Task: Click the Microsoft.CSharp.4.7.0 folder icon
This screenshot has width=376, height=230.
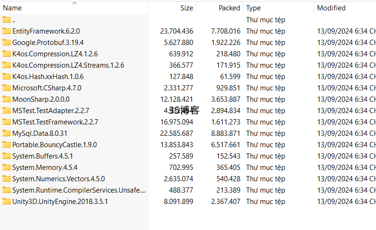Action: (7, 88)
